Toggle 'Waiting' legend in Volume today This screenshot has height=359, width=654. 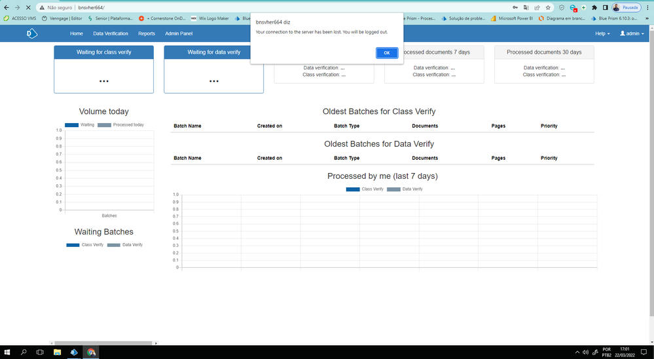coord(79,125)
